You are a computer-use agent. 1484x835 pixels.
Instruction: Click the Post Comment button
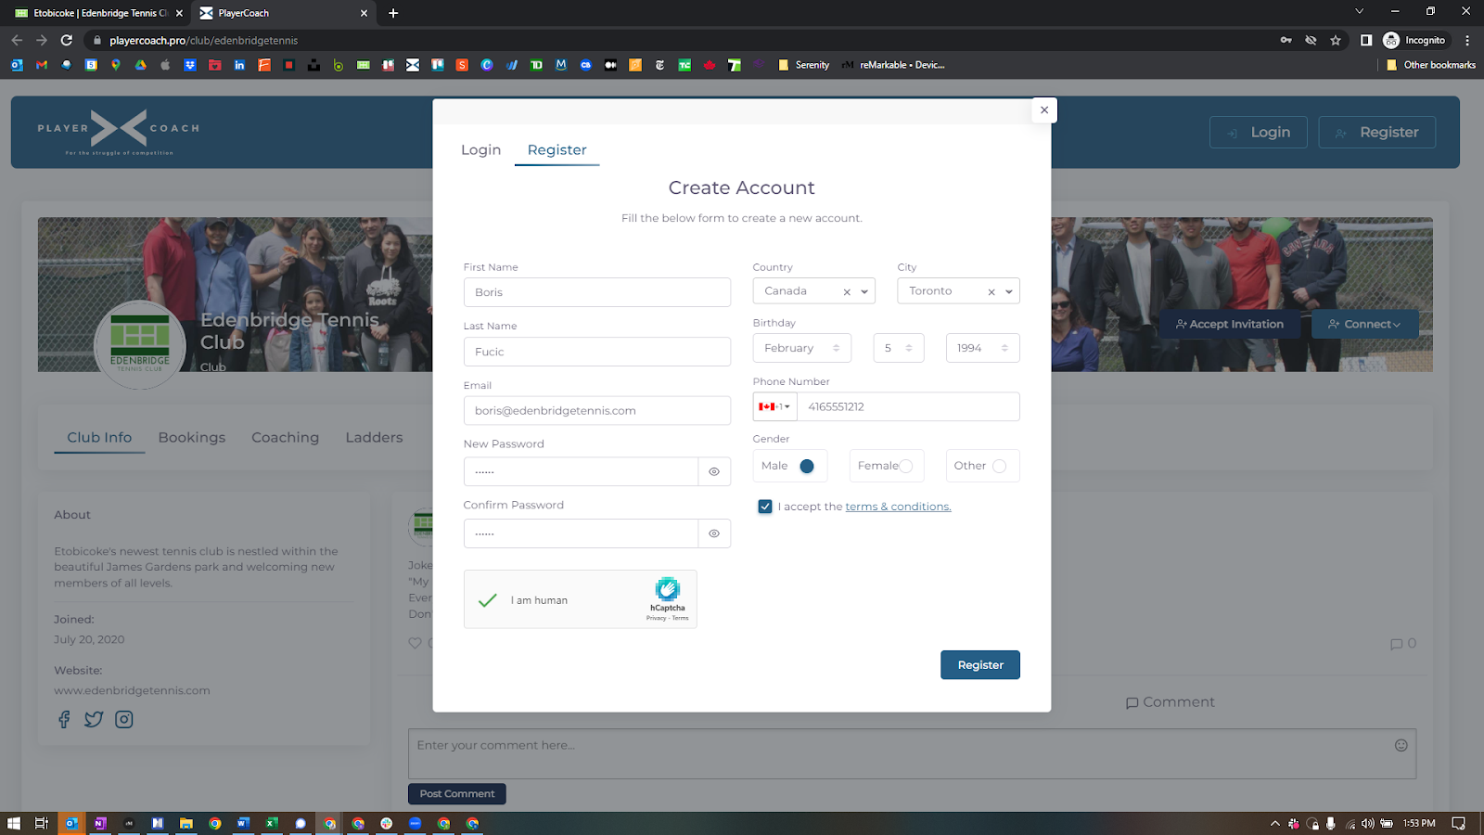(457, 794)
